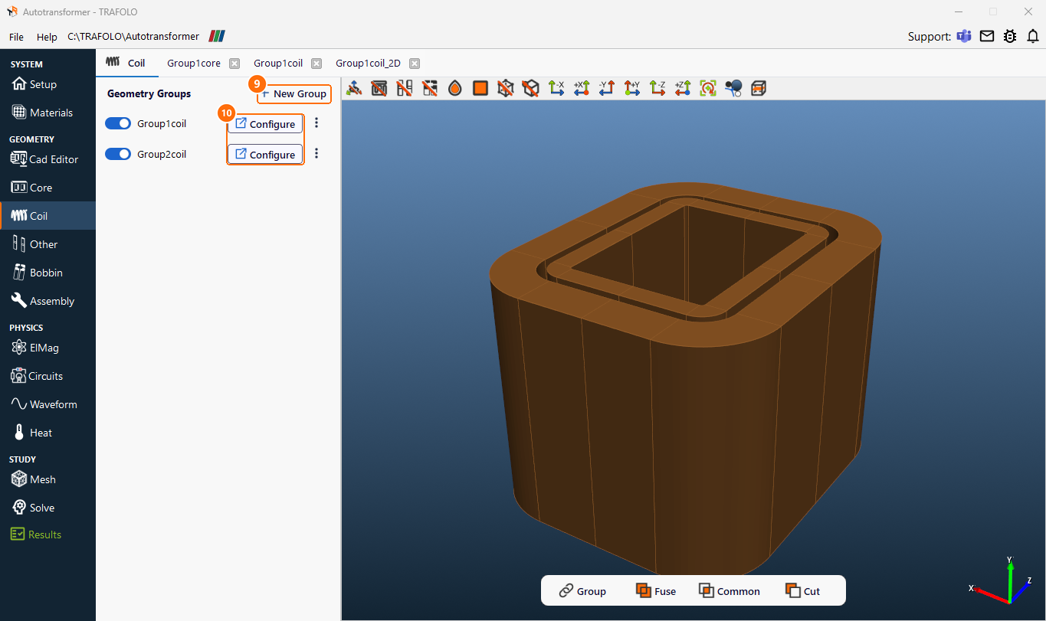This screenshot has height=621, width=1046.
Task: Set view to the -X axis direction
Action: [556, 88]
